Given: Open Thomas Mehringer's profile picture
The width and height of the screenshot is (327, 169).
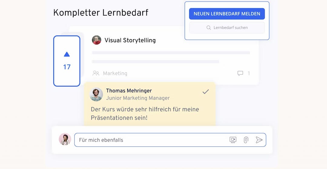Looking at the screenshot, I should [x=96, y=94].
